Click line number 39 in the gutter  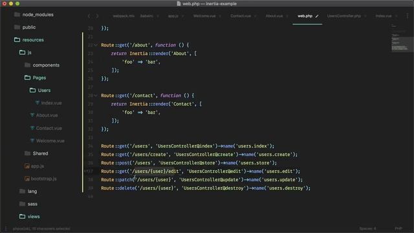point(91,188)
